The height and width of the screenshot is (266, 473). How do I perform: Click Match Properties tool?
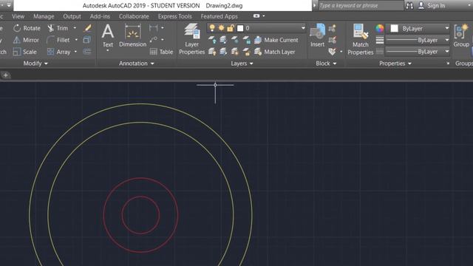[361, 39]
